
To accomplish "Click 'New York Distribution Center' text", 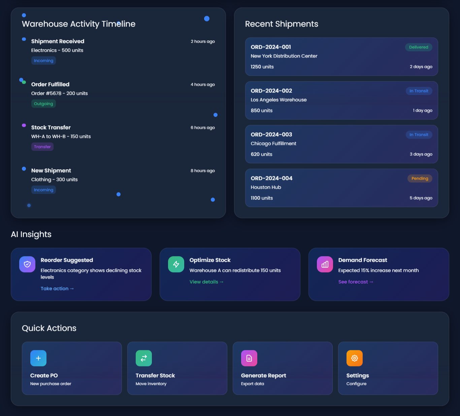I will click(284, 56).
